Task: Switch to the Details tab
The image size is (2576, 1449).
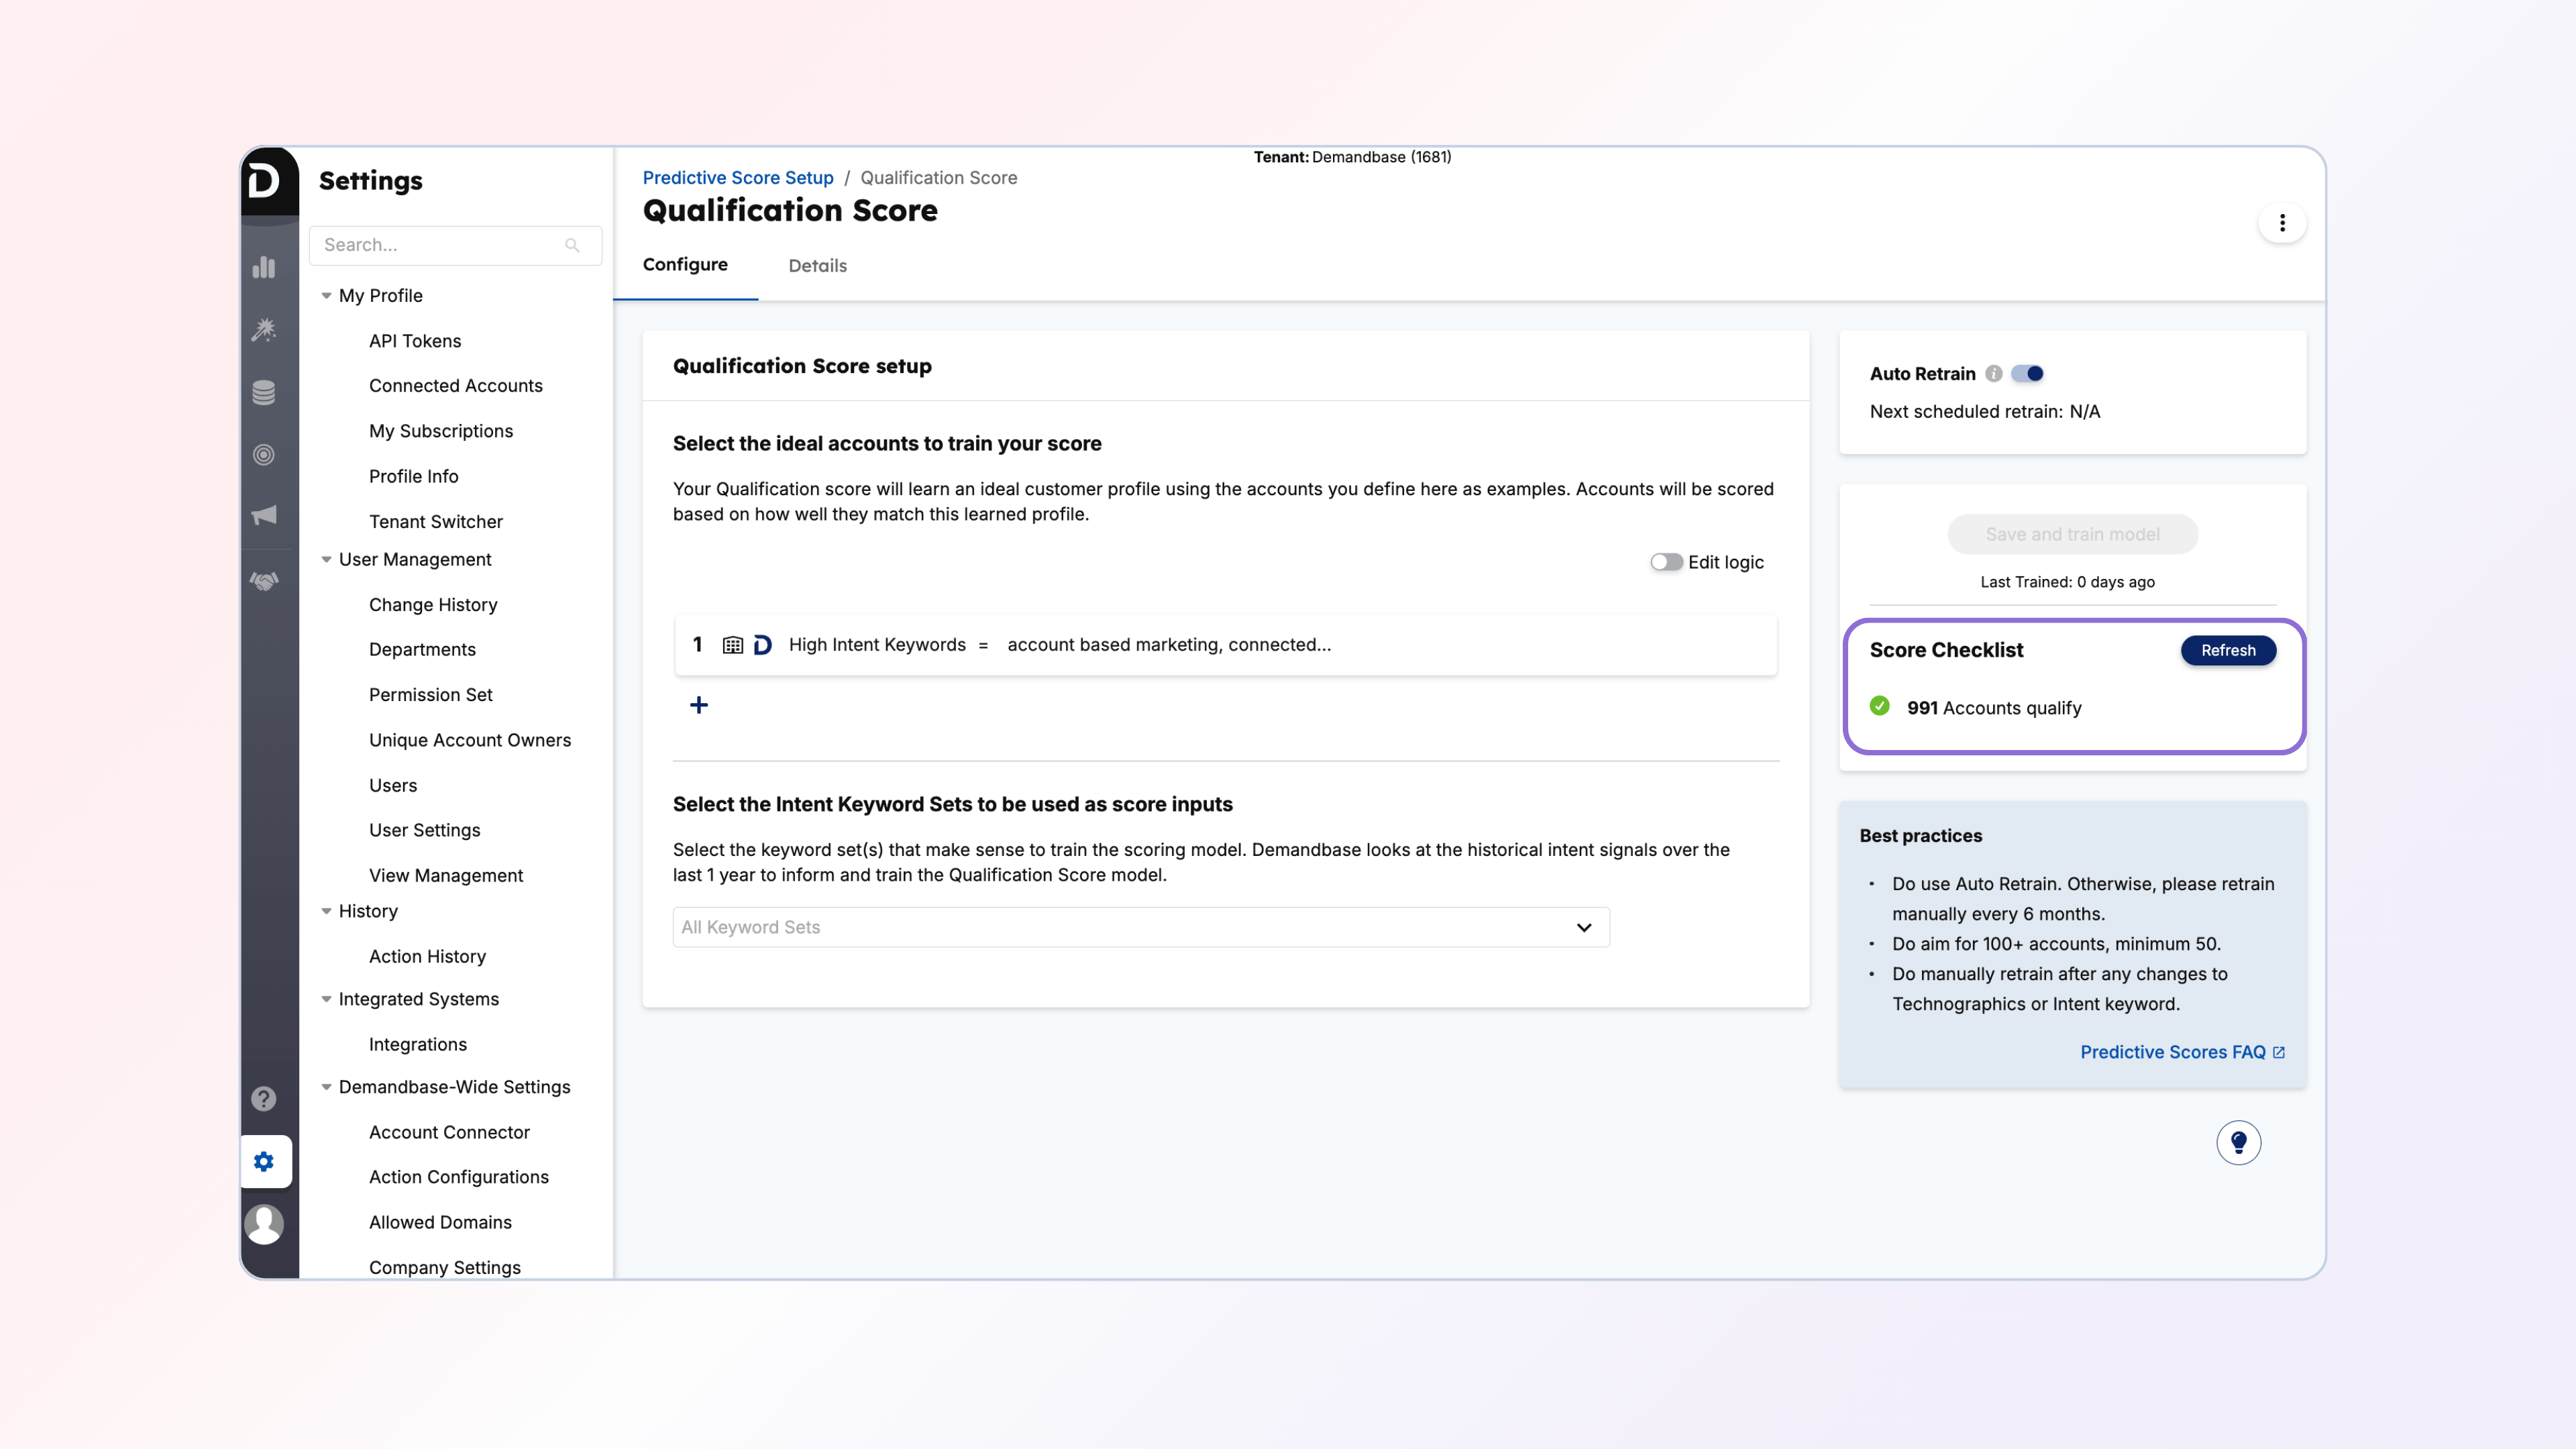Action: 817,266
